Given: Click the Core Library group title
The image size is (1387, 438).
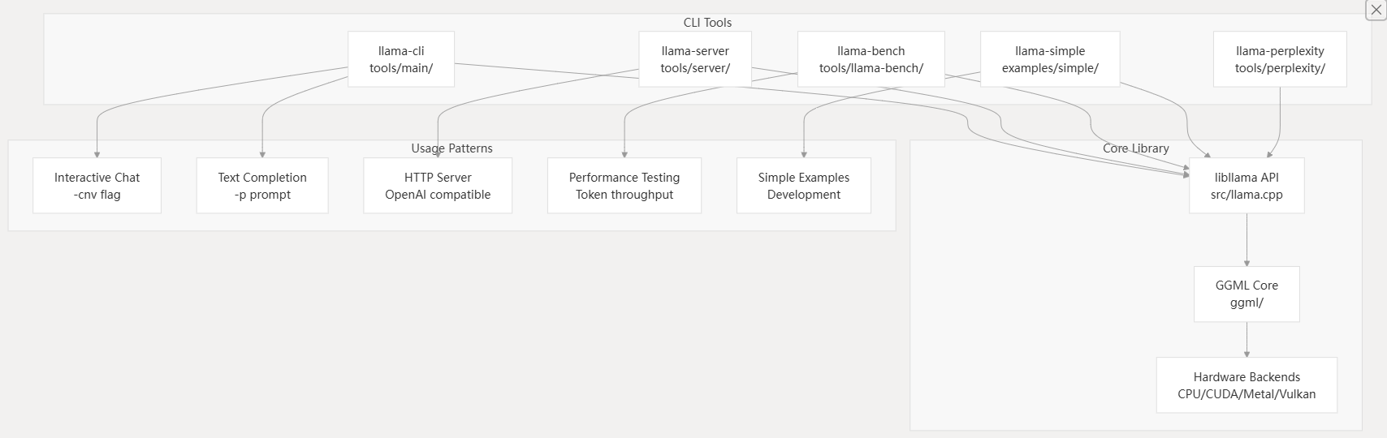Looking at the screenshot, I should tap(1135, 148).
